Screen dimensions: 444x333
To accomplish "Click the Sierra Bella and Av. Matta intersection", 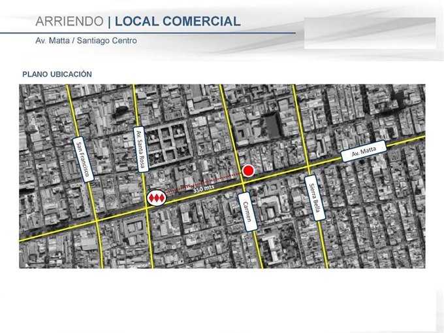I will point(309,166).
